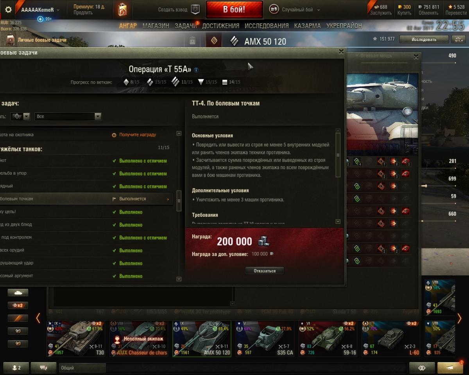469x375 pixels.
Task: Open the chat channels icon
Action: [43, 368]
